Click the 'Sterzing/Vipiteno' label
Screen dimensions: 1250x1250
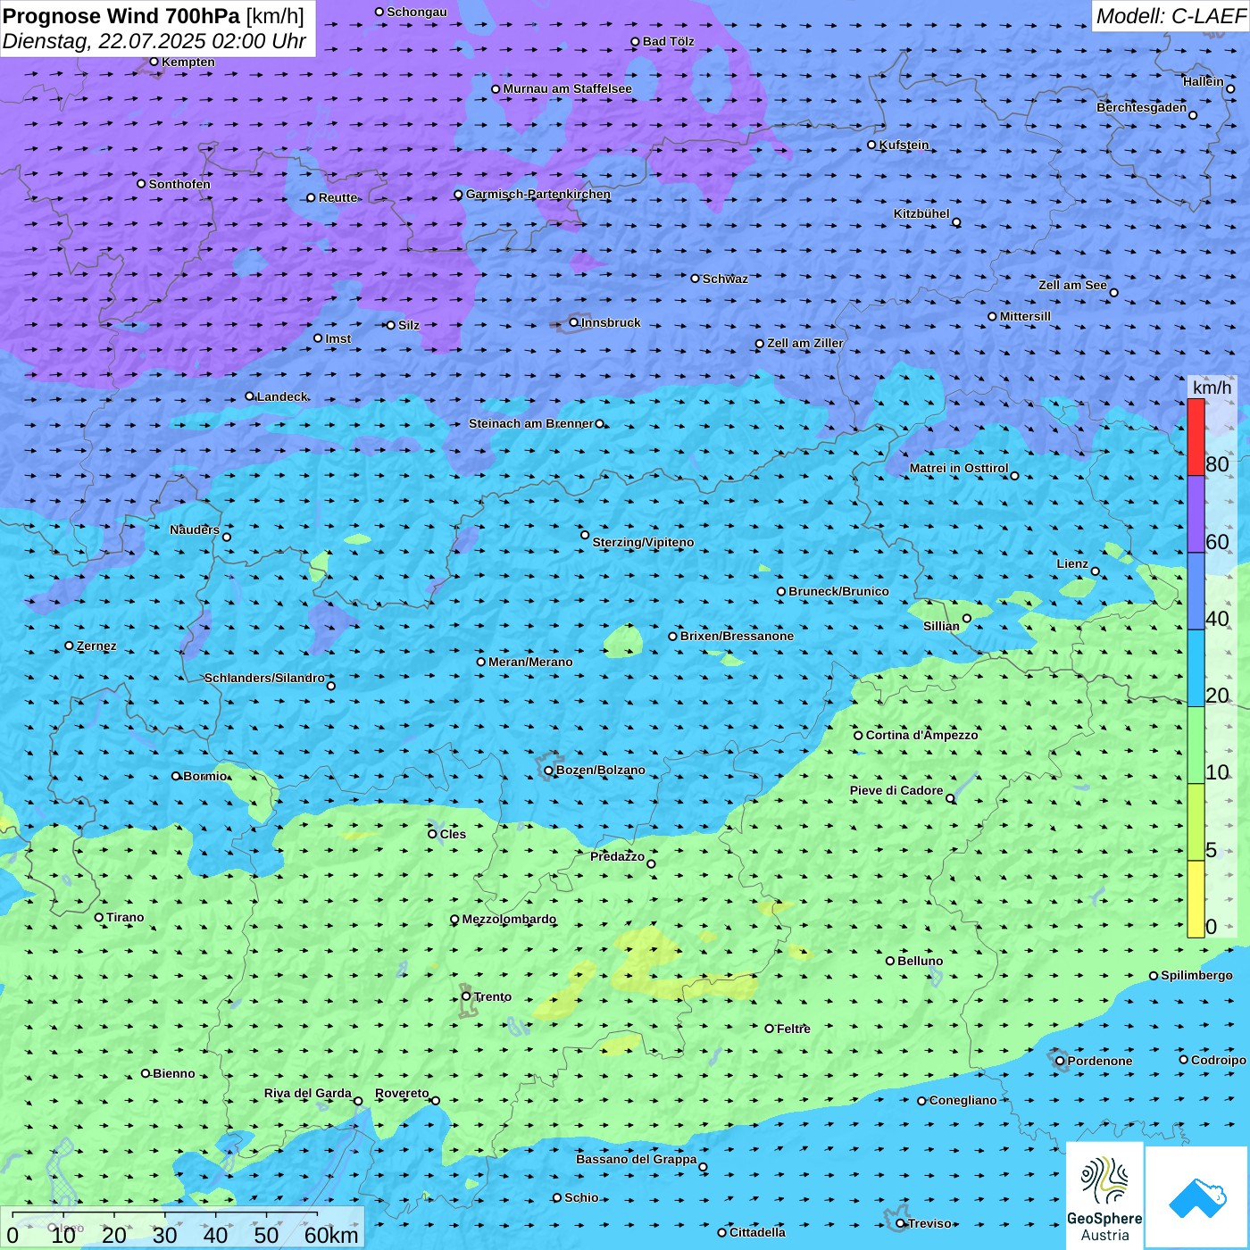point(643,542)
